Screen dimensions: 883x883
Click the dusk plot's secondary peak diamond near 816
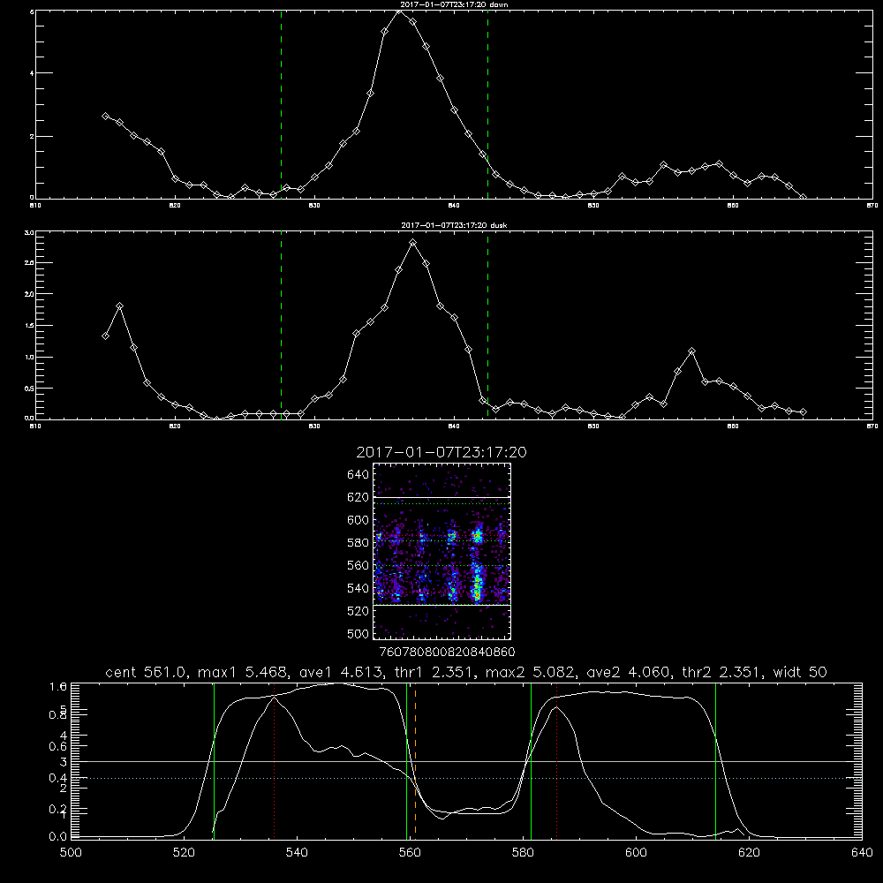click(119, 306)
